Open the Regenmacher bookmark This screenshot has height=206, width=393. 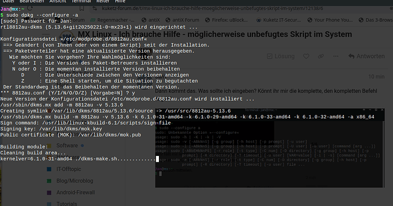click(112, 20)
